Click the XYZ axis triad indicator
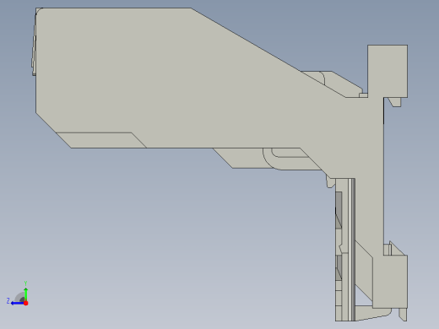 click(x=18, y=294)
